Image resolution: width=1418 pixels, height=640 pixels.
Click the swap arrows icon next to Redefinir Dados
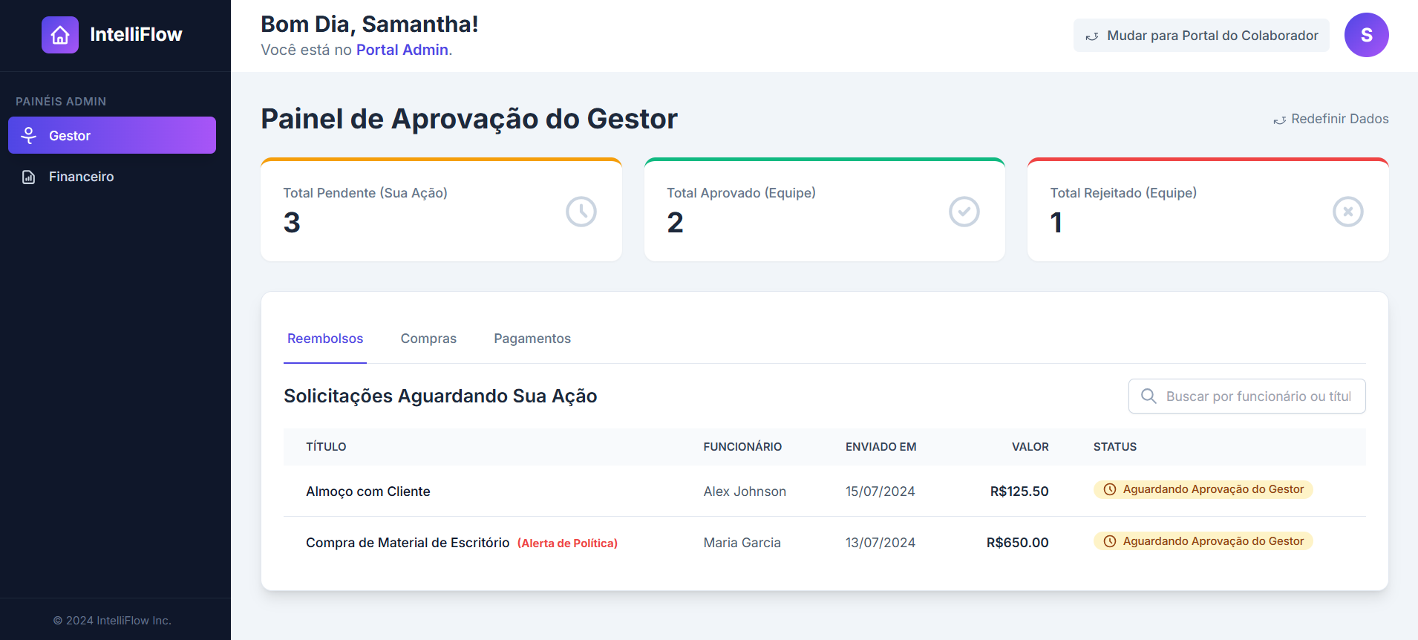(x=1280, y=119)
